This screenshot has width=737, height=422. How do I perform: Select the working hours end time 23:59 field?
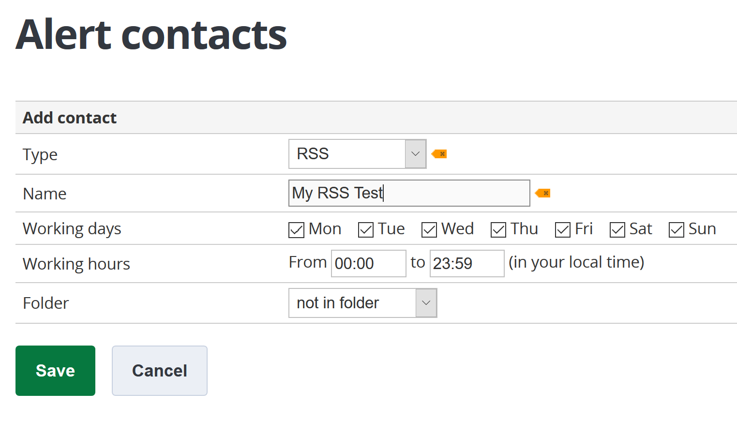point(466,264)
